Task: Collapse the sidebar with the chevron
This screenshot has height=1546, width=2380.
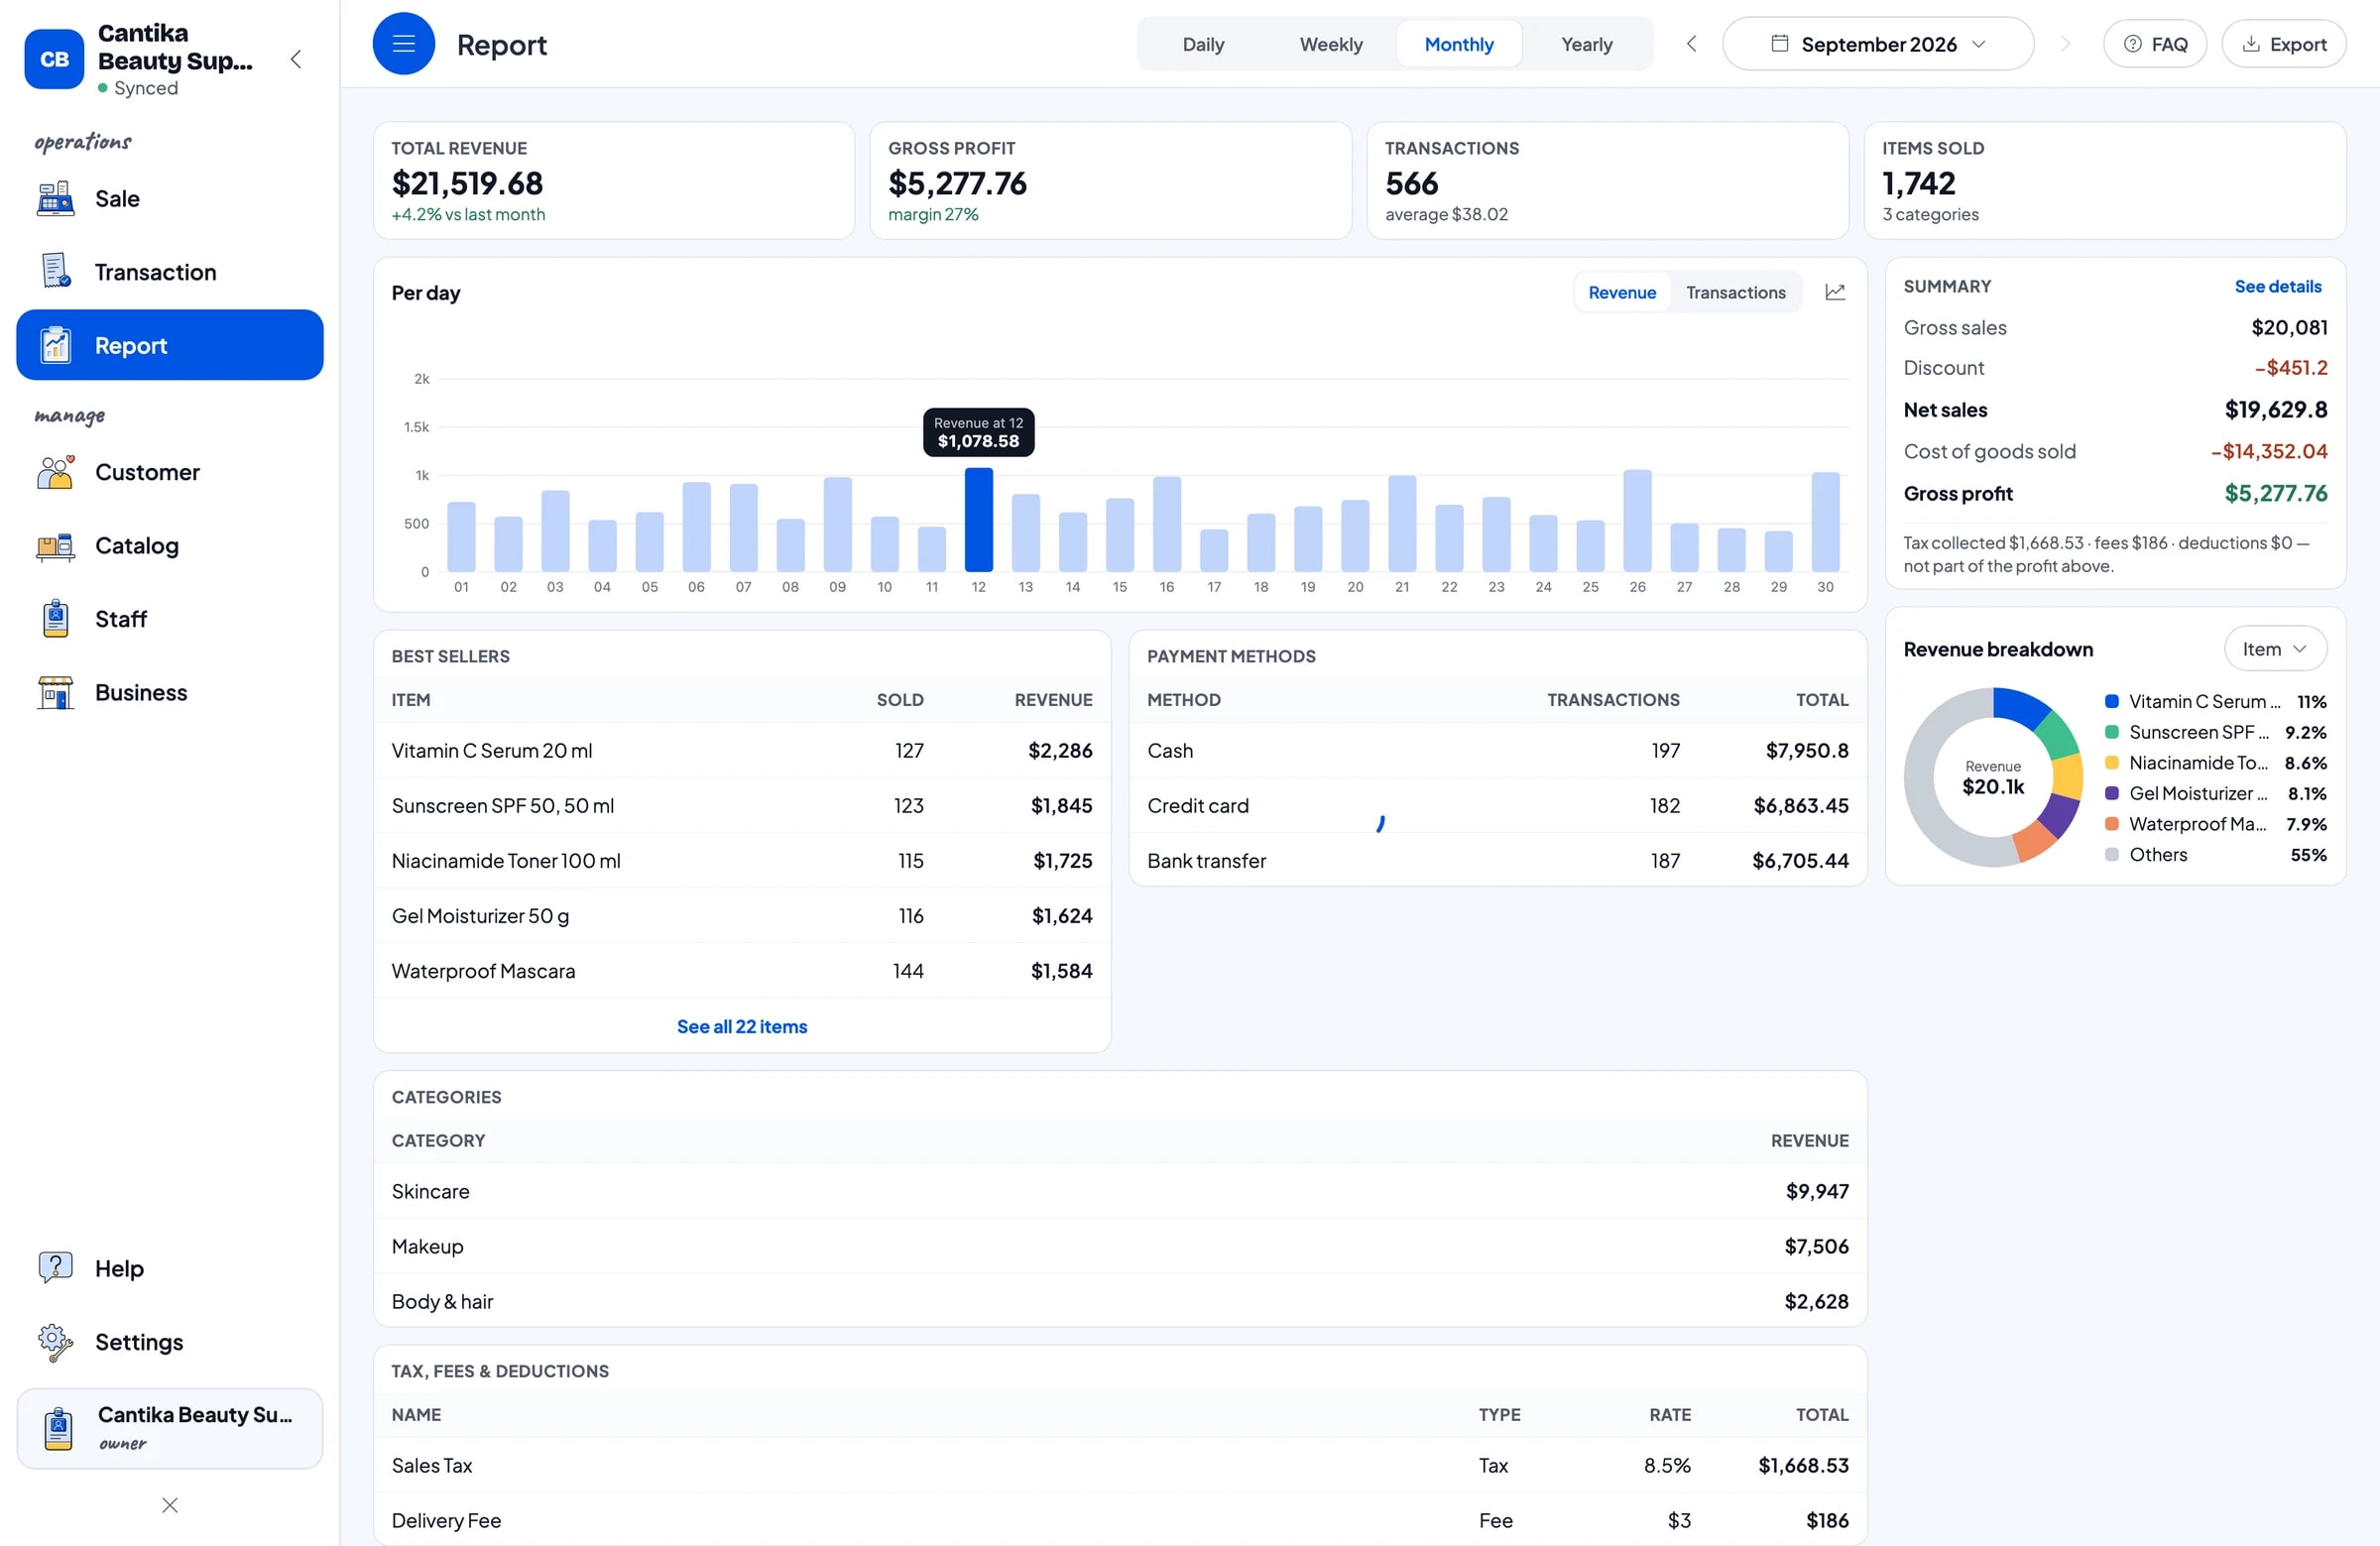Action: tap(296, 59)
